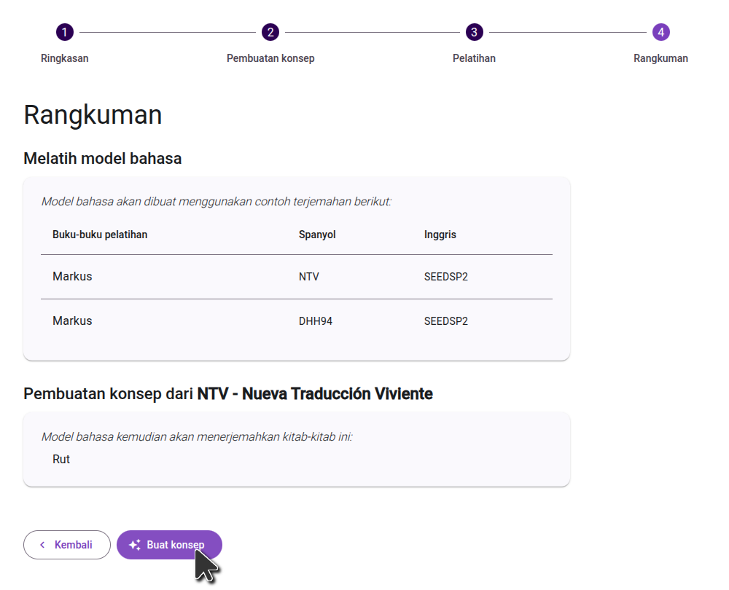Click the Inggris column header

coord(440,235)
